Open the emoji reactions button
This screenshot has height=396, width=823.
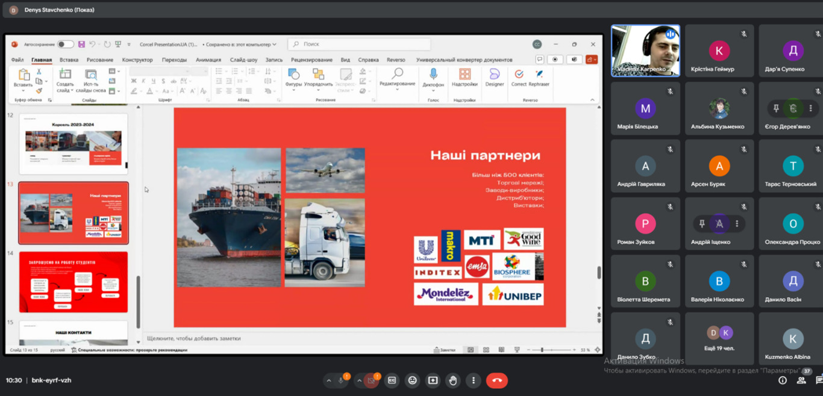coord(412,380)
